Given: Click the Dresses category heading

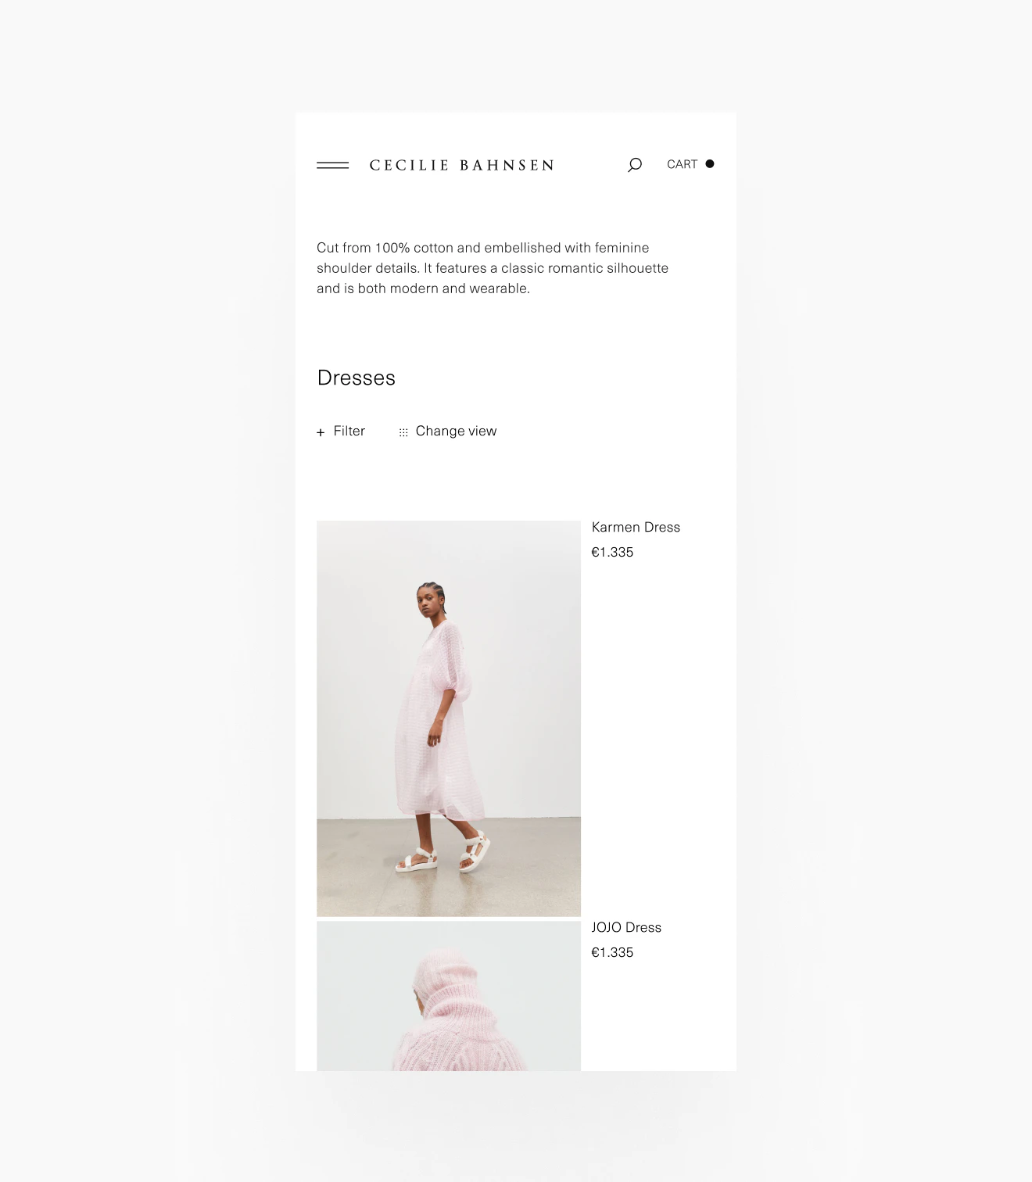Looking at the screenshot, I should (x=357, y=378).
